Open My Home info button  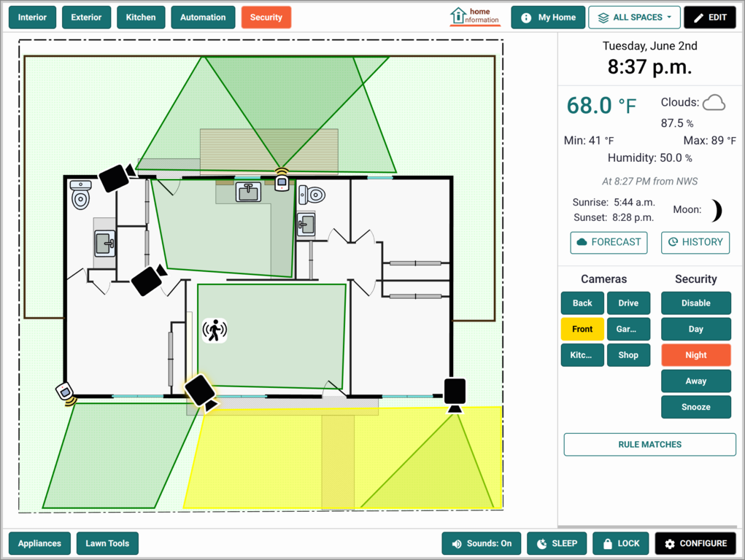(548, 17)
